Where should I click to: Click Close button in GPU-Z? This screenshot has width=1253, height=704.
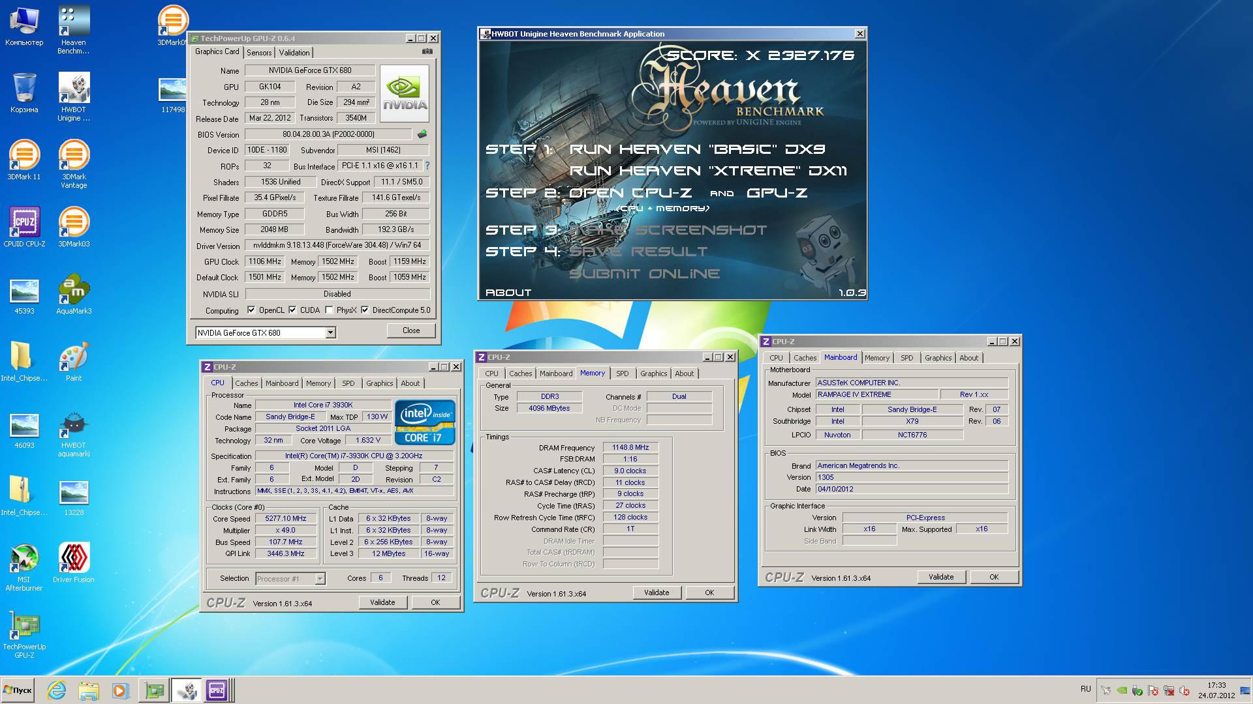coord(411,330)
